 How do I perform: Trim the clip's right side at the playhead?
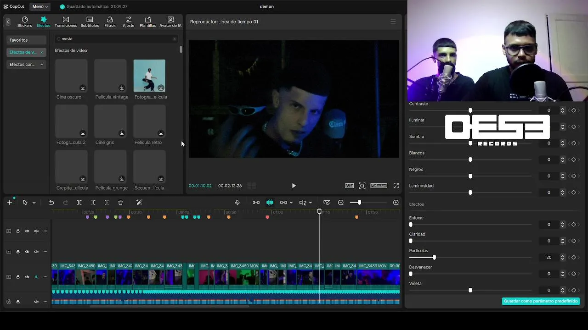[x=107, y=203]
